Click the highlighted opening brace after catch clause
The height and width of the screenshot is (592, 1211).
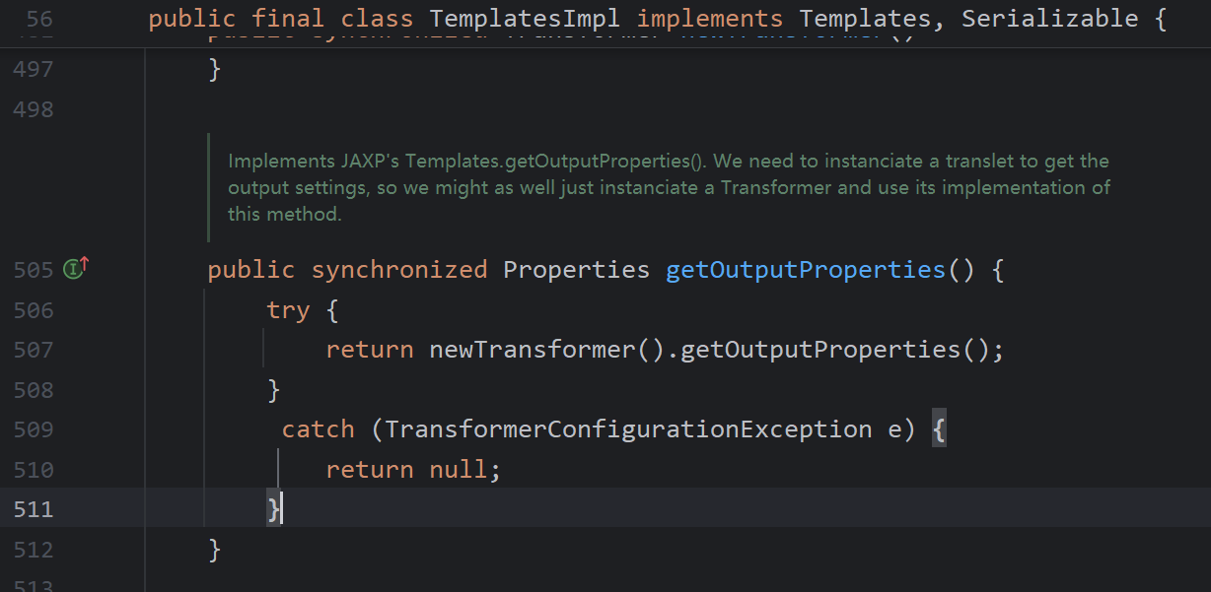[x=939, y=429]
